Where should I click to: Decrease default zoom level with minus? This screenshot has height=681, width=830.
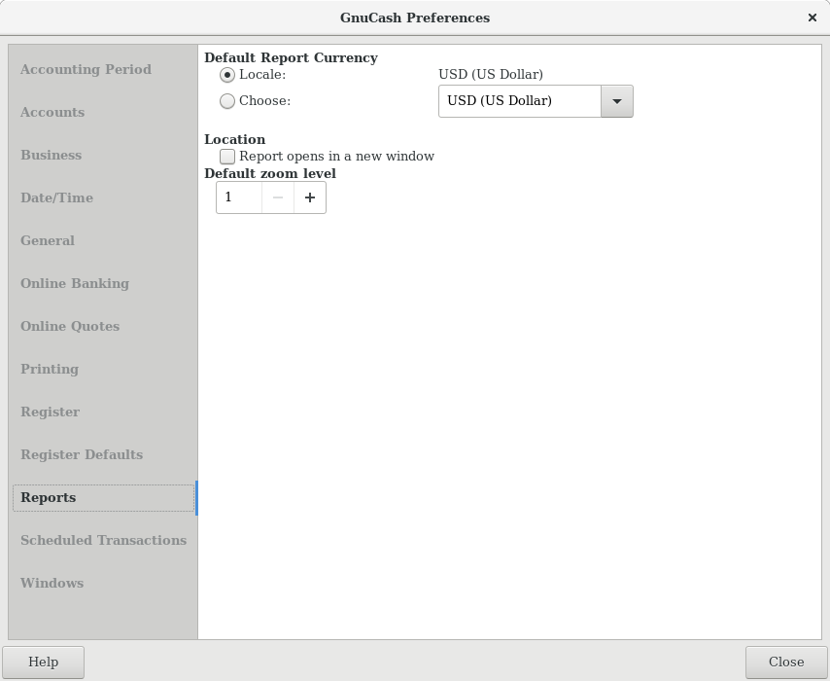click(x=278, y=197)
